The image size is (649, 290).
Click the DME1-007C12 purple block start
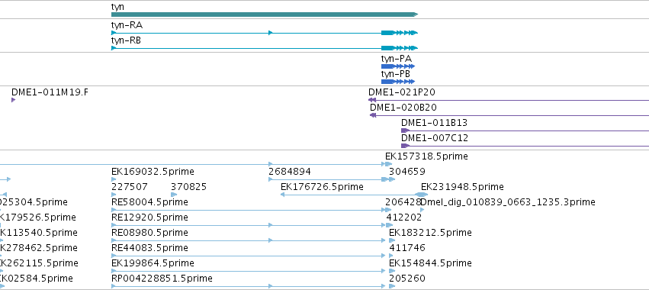[x=405, y=146]
